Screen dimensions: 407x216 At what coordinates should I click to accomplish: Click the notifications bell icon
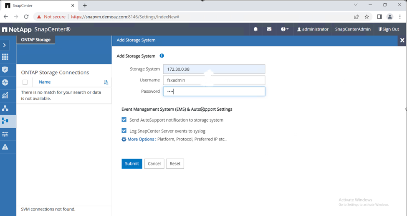click(x=255, y=29)
